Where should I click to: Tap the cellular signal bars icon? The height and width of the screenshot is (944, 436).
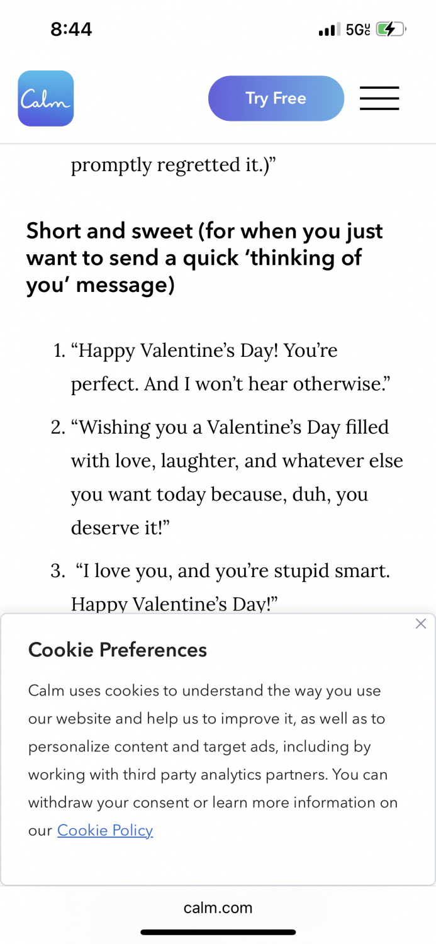pyautogui.click(x=330, y=30)
